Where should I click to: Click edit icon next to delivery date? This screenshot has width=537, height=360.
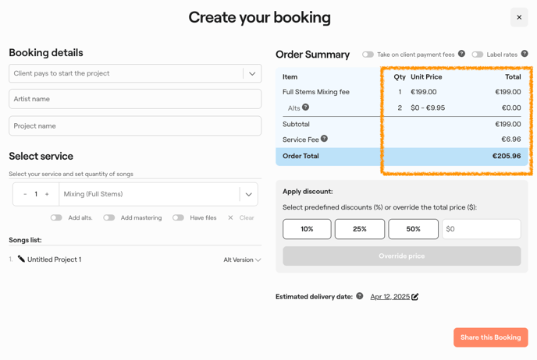pyautogui.click(x=415, y=297)
